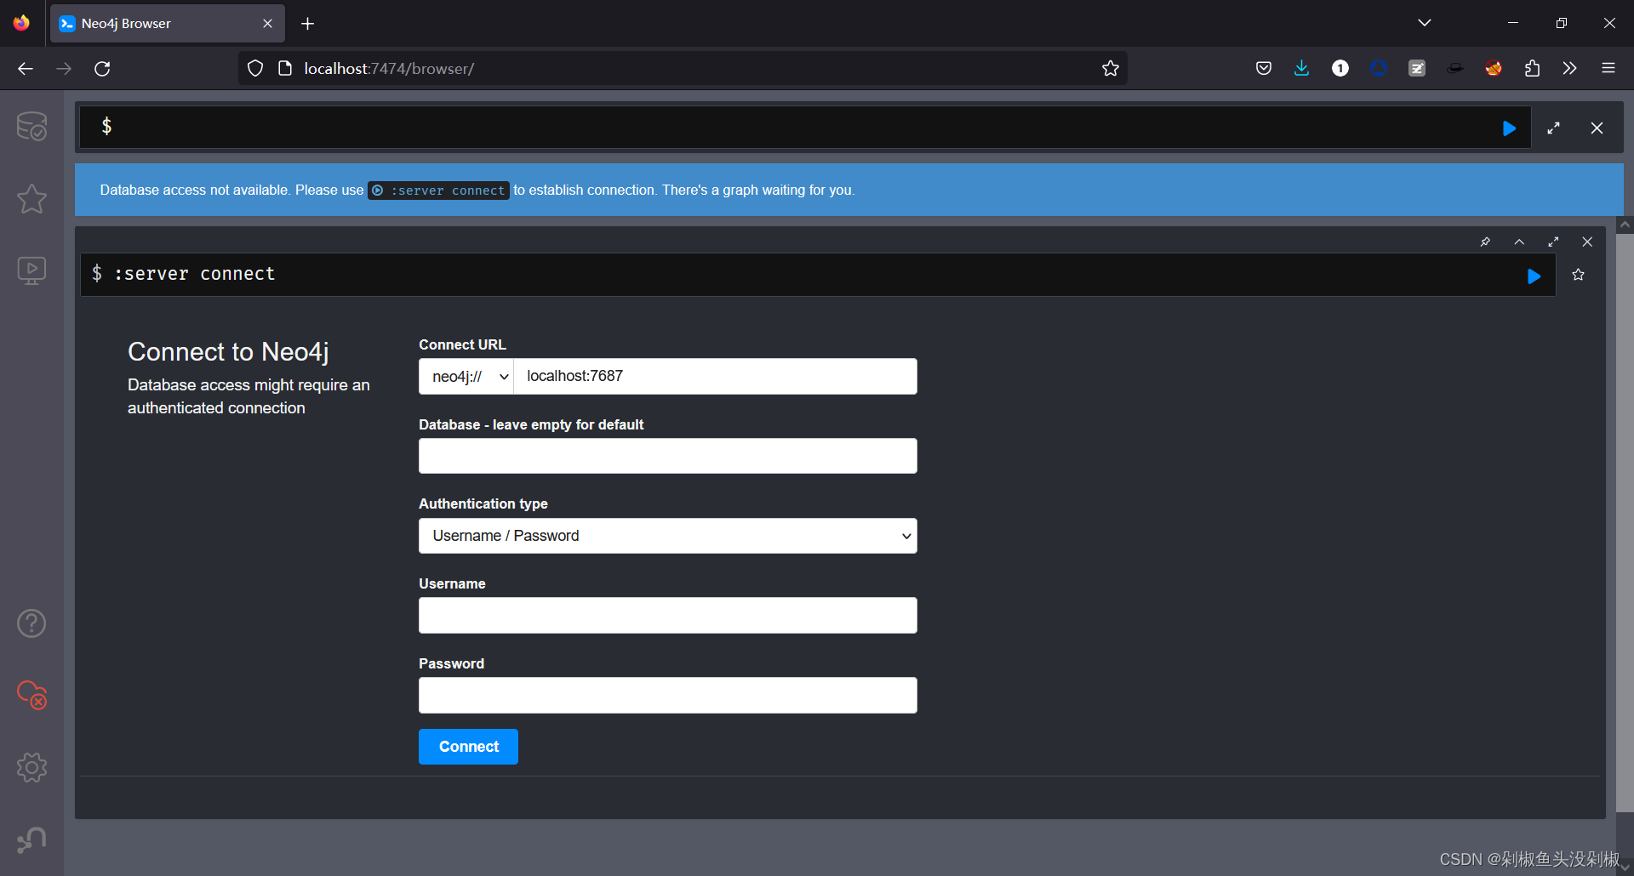Image resolution: width=1634 pixels, height=876 pixels.
Task: Show more toolbar tools chevron
Action: (1570, 69)
